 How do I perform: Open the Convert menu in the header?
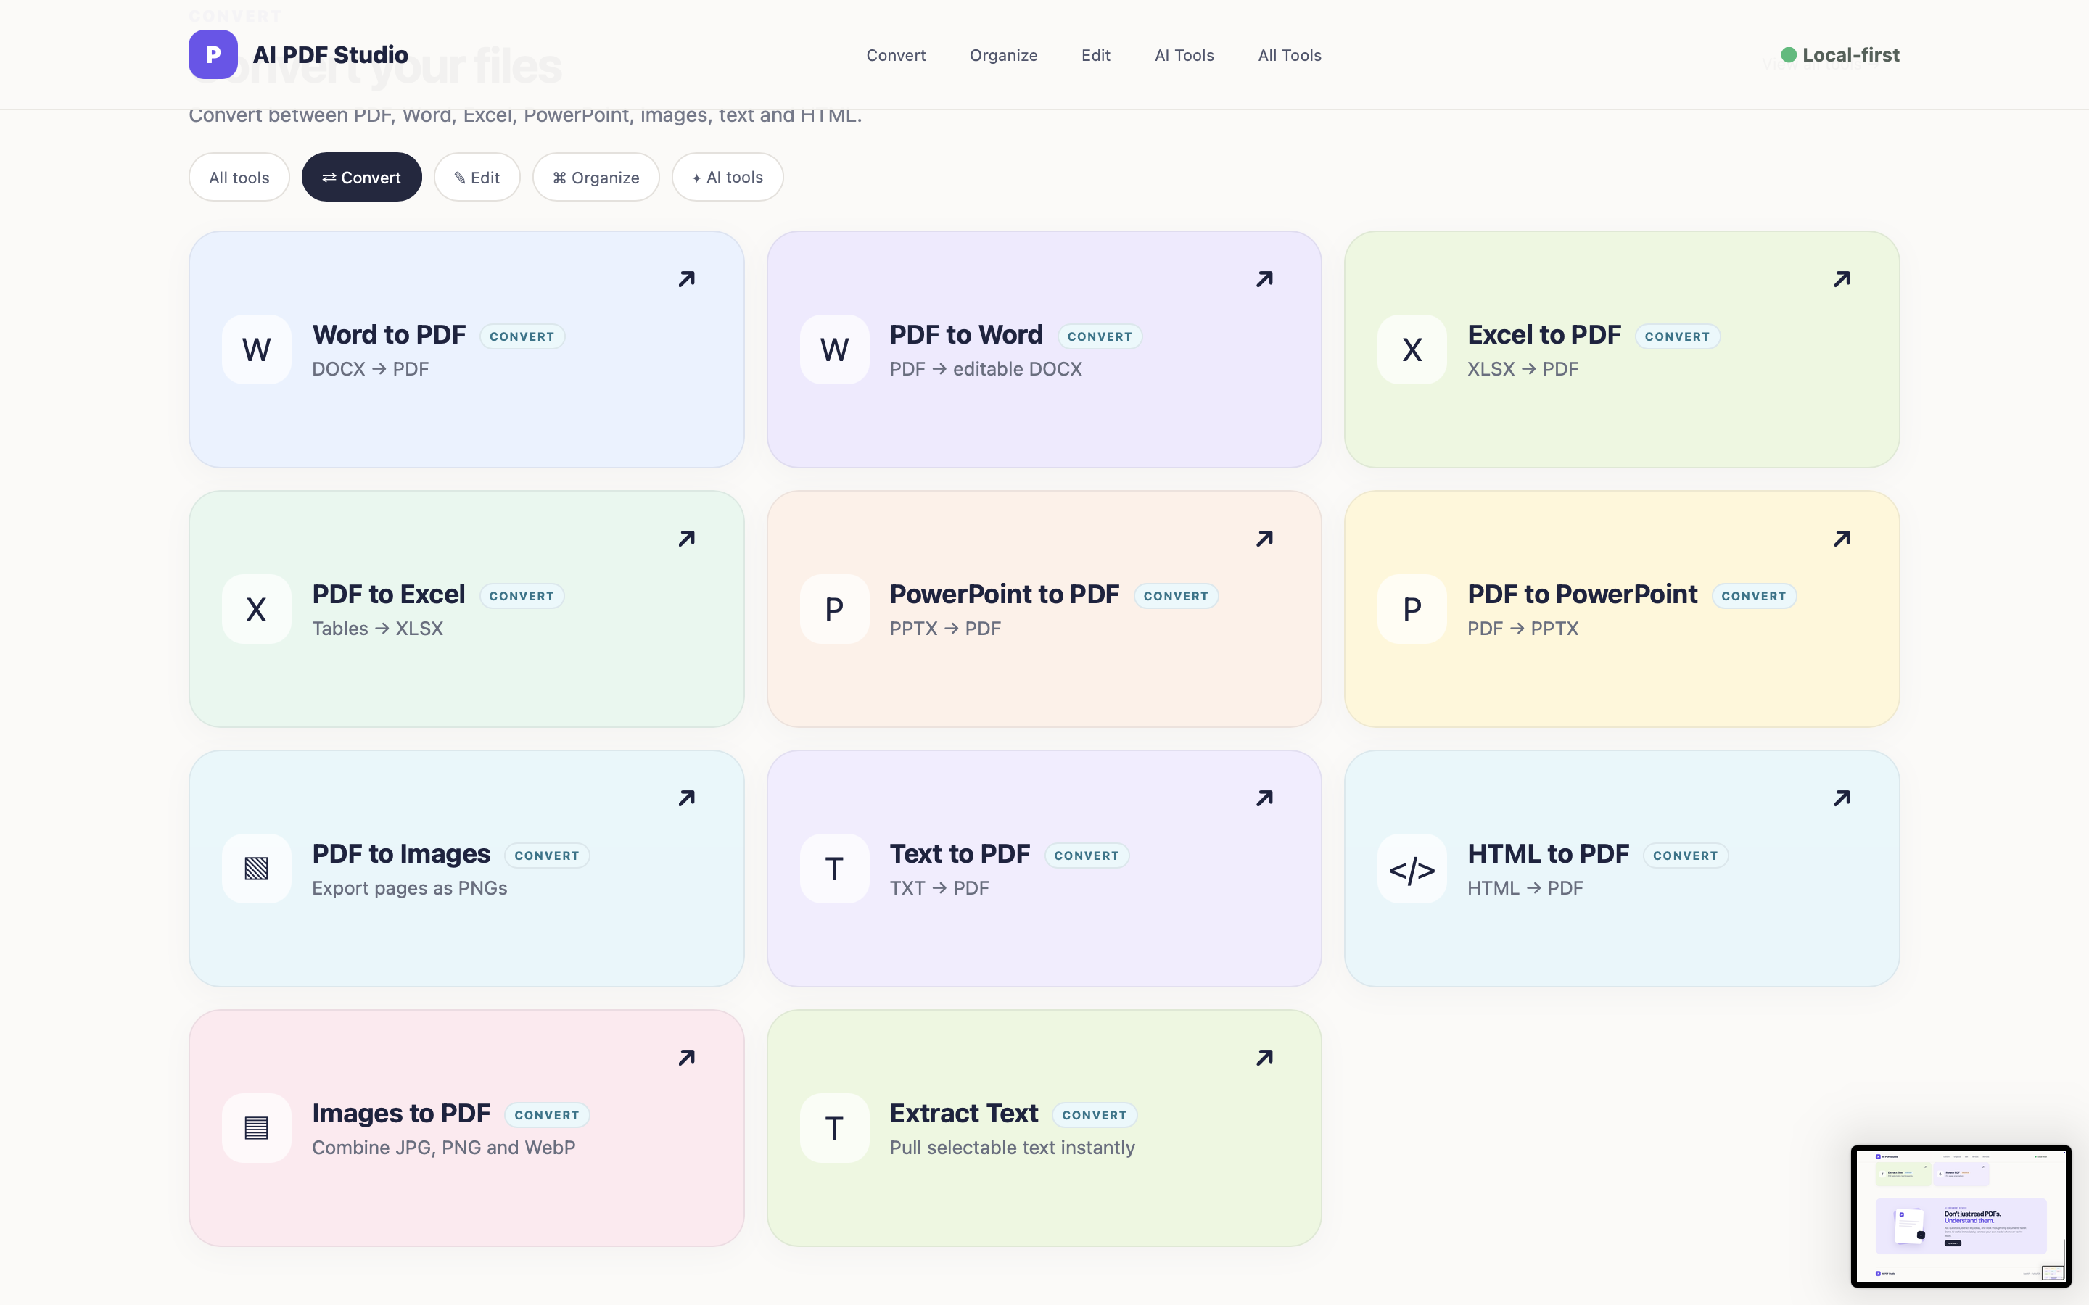(895, 55)
